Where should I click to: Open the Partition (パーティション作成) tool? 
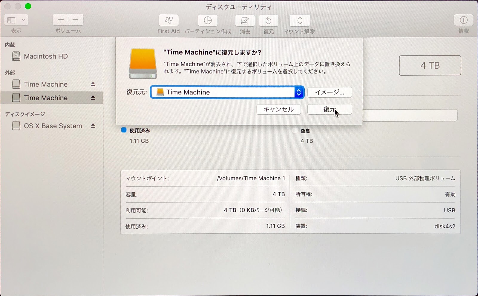(x=208, y=20)
